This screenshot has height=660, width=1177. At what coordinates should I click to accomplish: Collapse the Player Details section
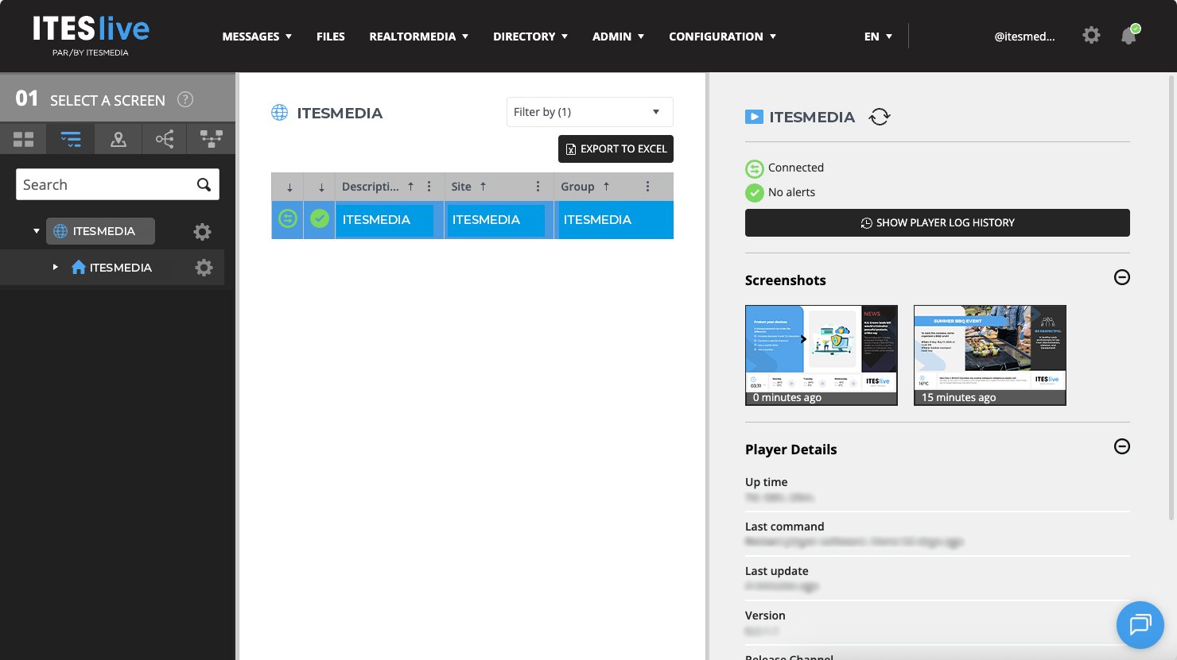[x=1122, y=446]
